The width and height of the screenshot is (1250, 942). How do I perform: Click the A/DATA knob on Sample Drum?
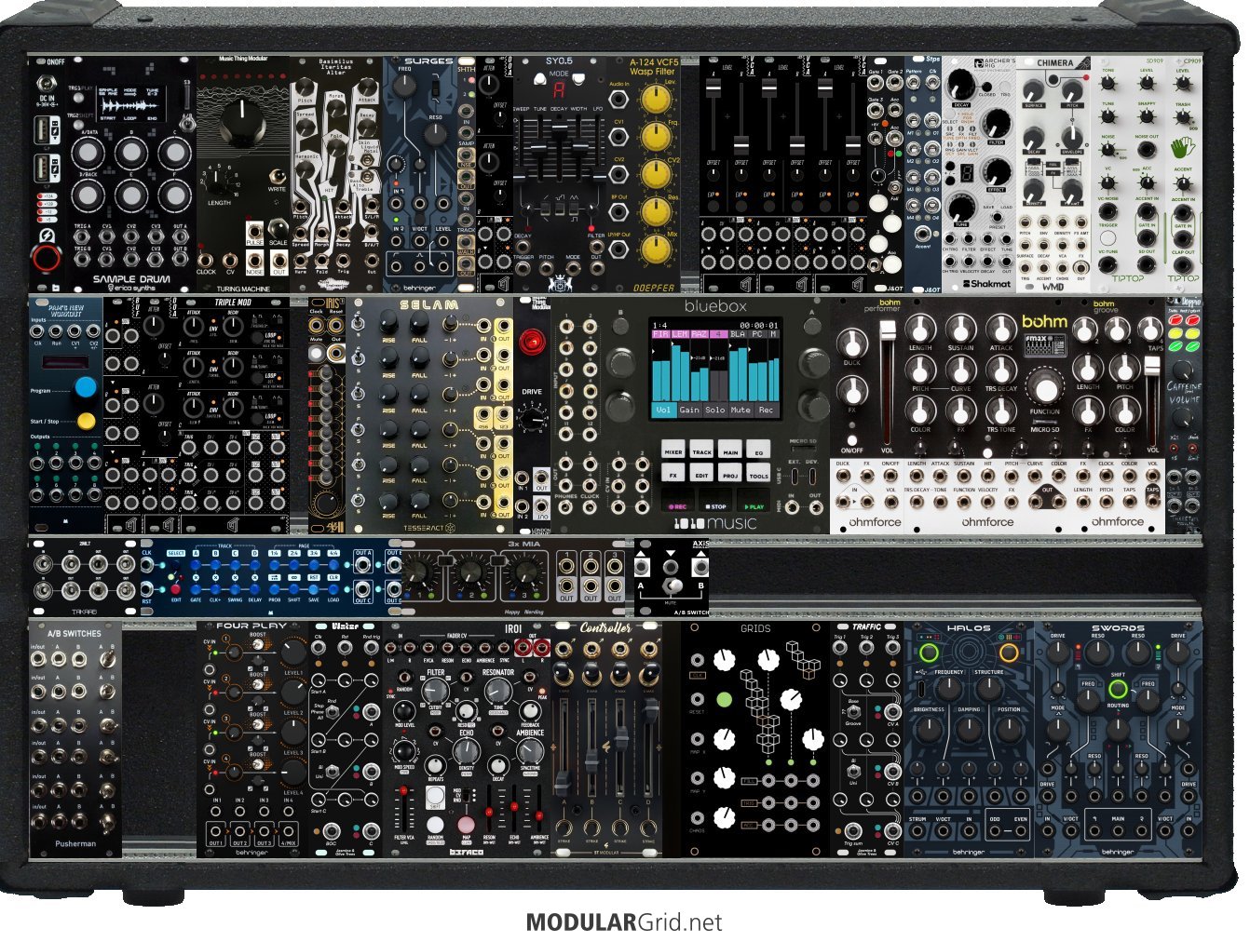tap(88, 154)
